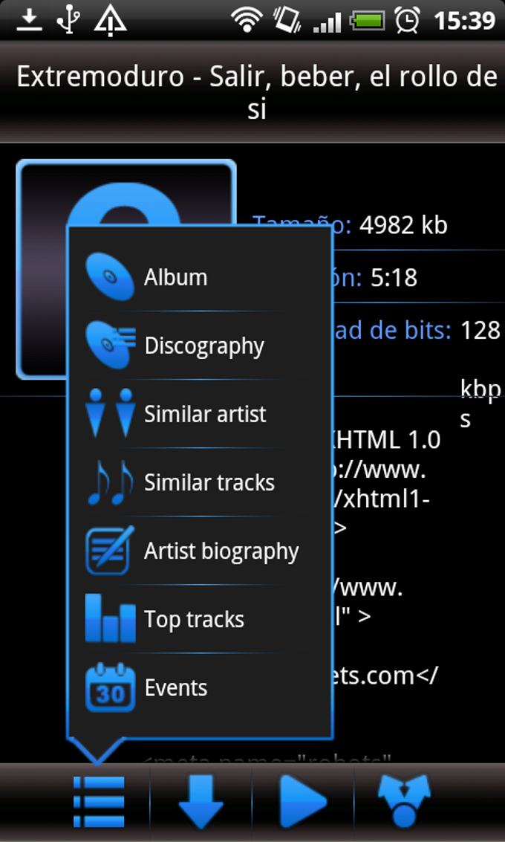The image size is (505, 842).
Task: Tap the Extremoduro song title header
Action: (256, 93)
